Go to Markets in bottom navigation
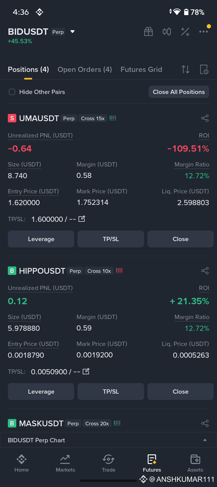 click(65, 463)
